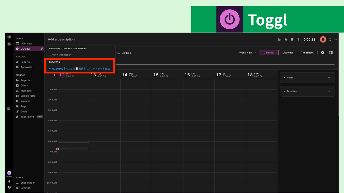The height and width of the screenshot is (193, 344).
Task: Open Invoices in the sidebar
Action: [25, 101]
